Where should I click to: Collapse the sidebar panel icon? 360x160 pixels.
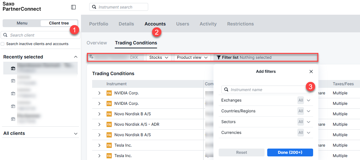click(x=73, y=7)
